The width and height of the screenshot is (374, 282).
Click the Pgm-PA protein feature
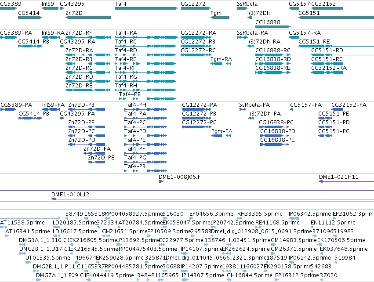pos(221,136)
